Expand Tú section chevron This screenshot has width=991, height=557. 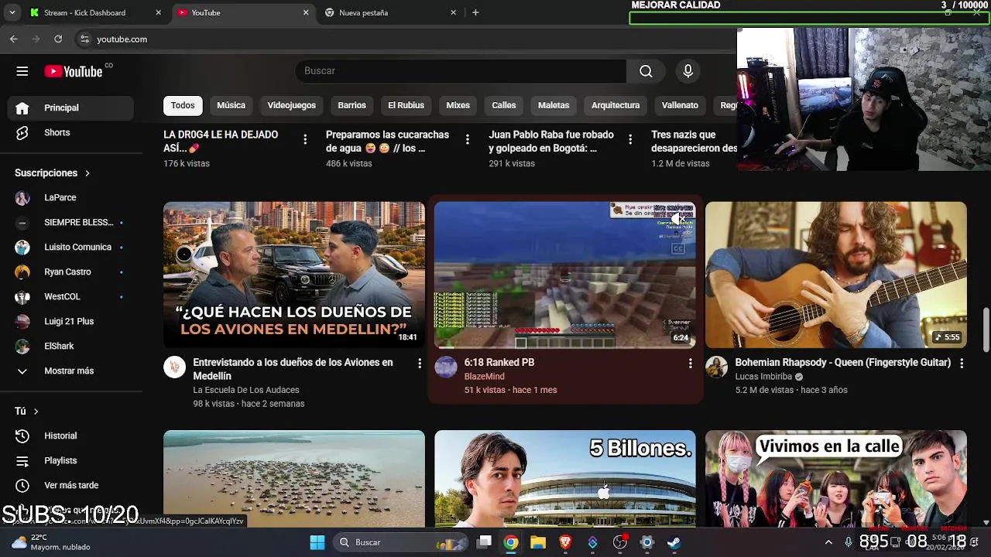36,412
